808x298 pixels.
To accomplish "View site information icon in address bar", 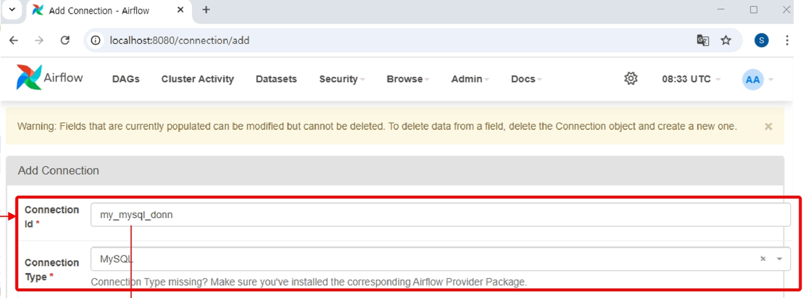I will 96,40.
